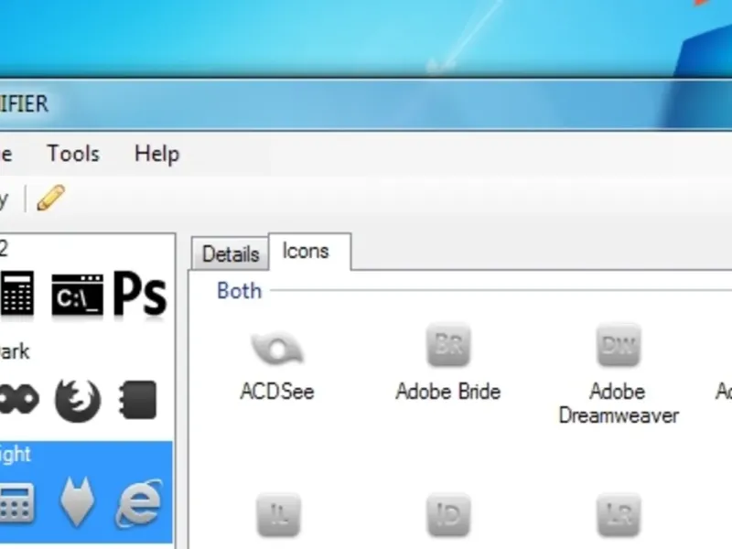Select the ACDSee icon

277,349
